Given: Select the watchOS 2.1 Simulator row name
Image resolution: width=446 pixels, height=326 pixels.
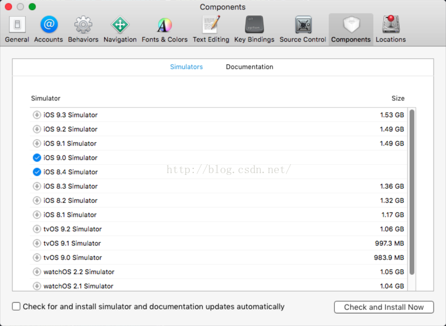Looking at the screenshot, I should tap(78, 286).
